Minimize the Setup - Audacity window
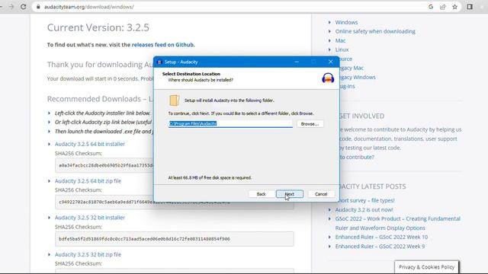Screen dimensions: 488x274 pyautogui.click(x=297, y=62)
